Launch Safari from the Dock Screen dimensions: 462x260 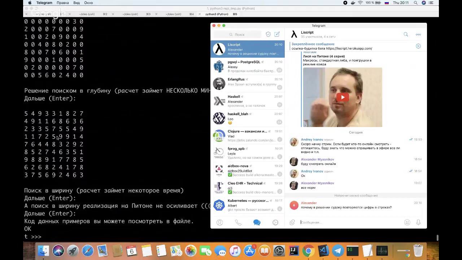(88, 251)
